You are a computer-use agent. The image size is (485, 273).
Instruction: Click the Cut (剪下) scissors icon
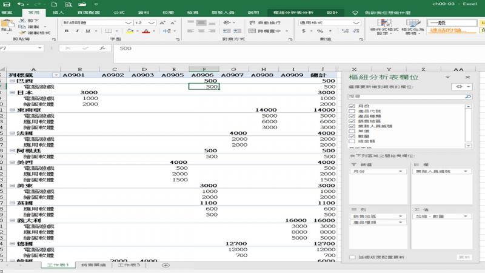pos(22,21)
